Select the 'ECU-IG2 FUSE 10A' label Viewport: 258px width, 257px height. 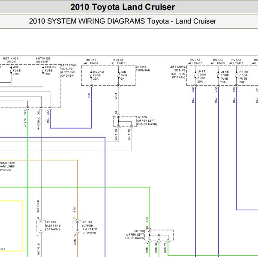(x=51, y=70)
